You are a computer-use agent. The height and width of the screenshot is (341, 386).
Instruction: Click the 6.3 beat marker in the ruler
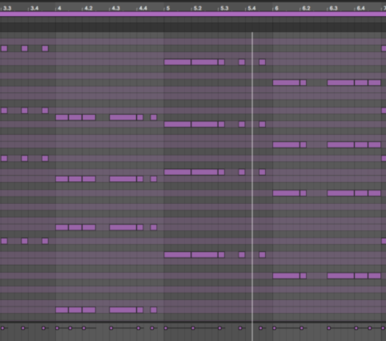click(x=333, y=9)
